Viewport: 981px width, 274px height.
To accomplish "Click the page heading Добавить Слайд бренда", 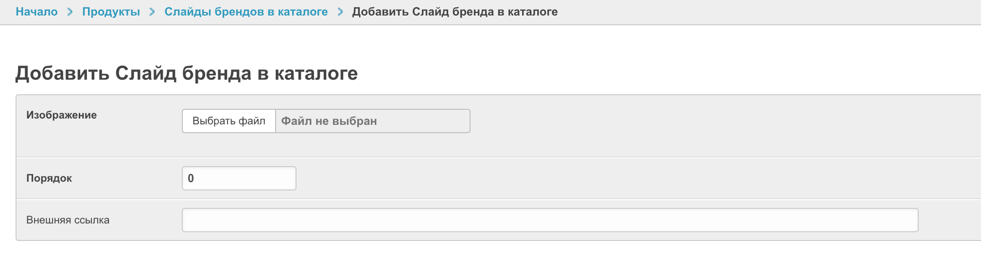I will (187, 73).
